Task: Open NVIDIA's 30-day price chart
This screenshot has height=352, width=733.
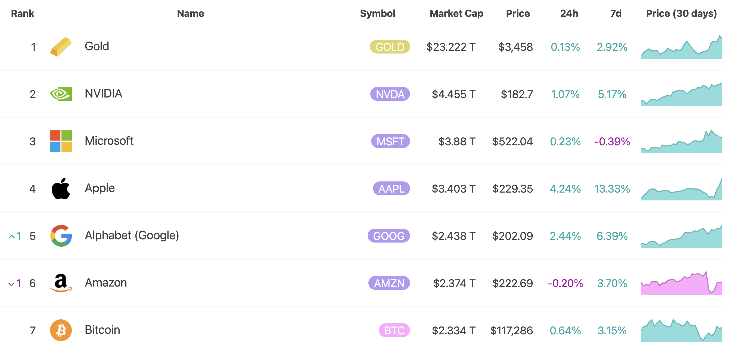Action: click(x=681, y=94)
